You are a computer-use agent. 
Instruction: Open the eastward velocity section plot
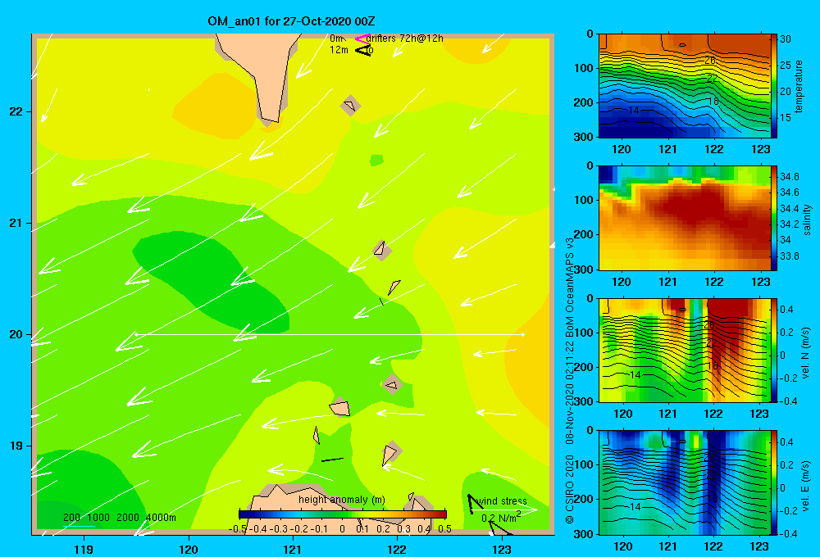coord(684,482)
